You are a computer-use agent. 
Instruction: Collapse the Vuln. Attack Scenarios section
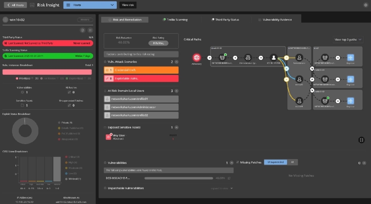coord(177,62)
